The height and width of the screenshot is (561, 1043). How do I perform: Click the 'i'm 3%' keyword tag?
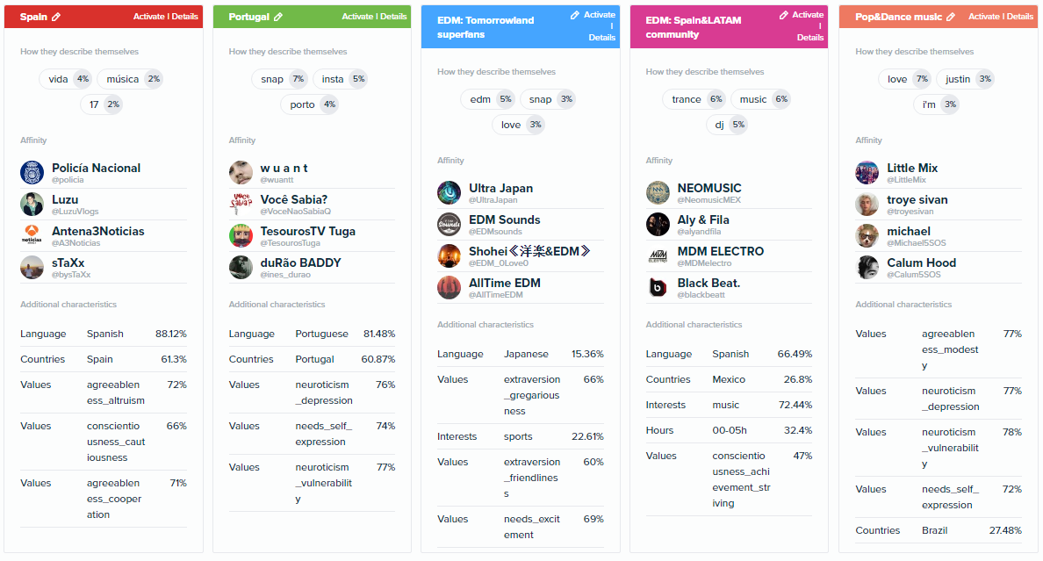[x=937, y=104]
